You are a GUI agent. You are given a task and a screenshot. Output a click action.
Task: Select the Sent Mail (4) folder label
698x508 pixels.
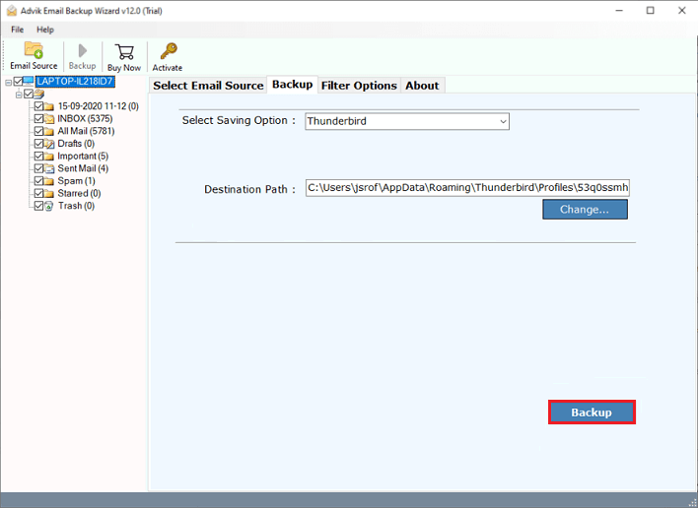tap(83, 168)
